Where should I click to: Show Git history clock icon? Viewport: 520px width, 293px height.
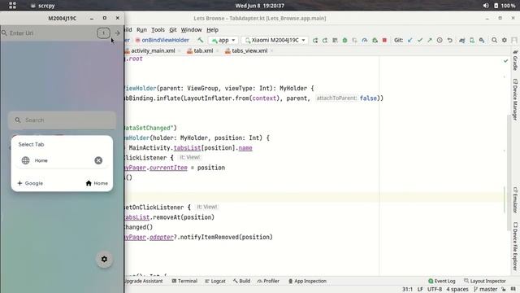[x=440, y=40]
